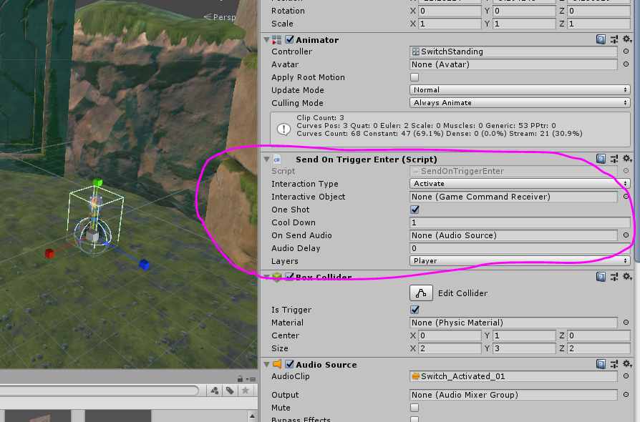Image resolution: width=640 pixels, height=422 pixels.
Task: Enable Apply Root Motion checkbox
Action: [414, 77]
